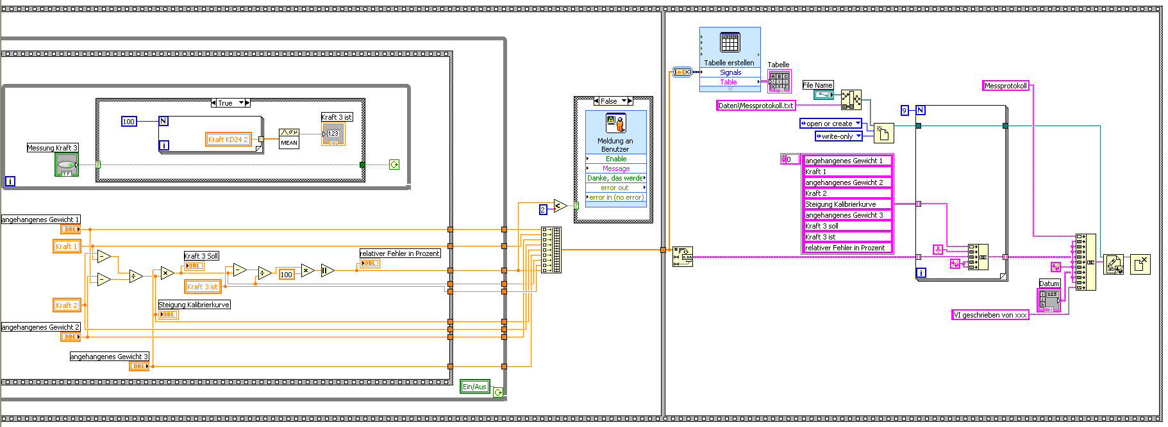Select the 'VI geschrieben von xxx' string constant
This screenshot has width=1168, height=427.
point(990,315)
